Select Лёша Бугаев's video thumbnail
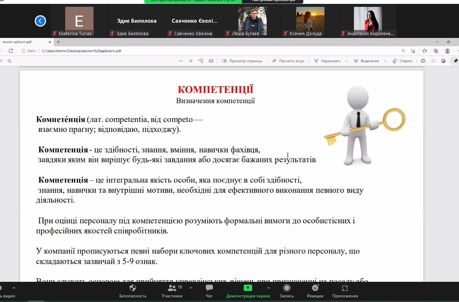Screen dimensions: 459x302 [252, 21]
